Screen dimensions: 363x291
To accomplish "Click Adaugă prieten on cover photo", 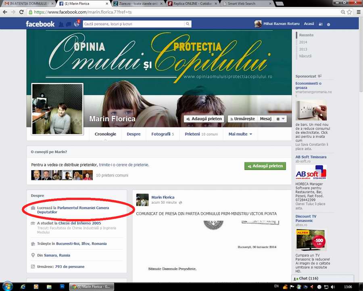I will (x=204, y=119).
